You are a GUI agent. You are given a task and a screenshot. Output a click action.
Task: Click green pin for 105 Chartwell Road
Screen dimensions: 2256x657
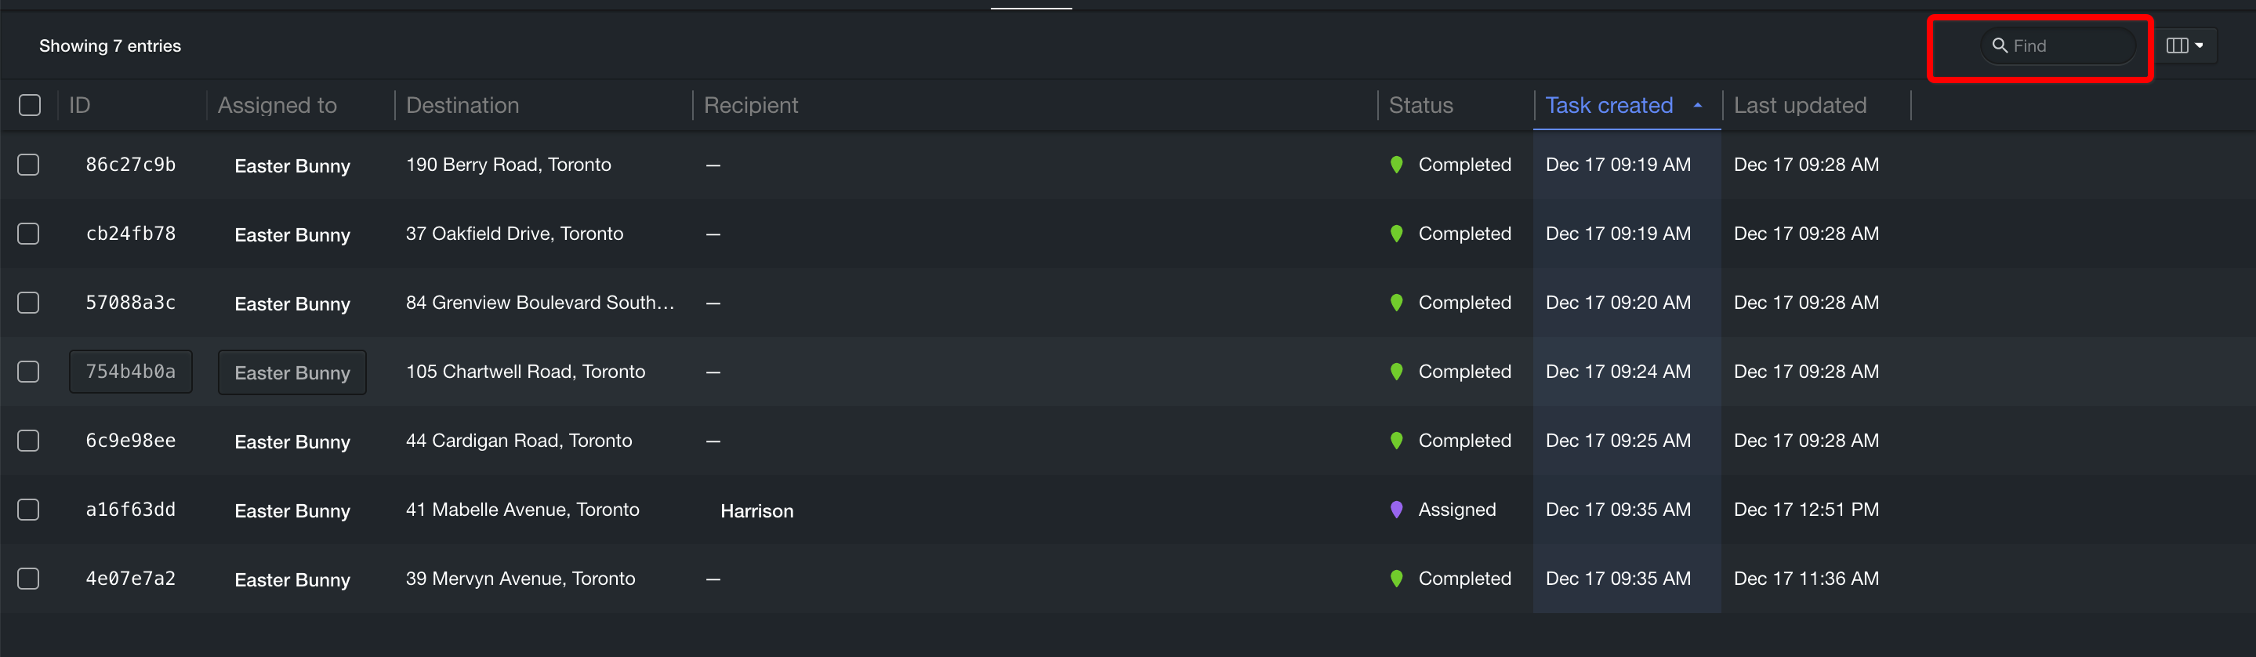(x=1396, y=372)
